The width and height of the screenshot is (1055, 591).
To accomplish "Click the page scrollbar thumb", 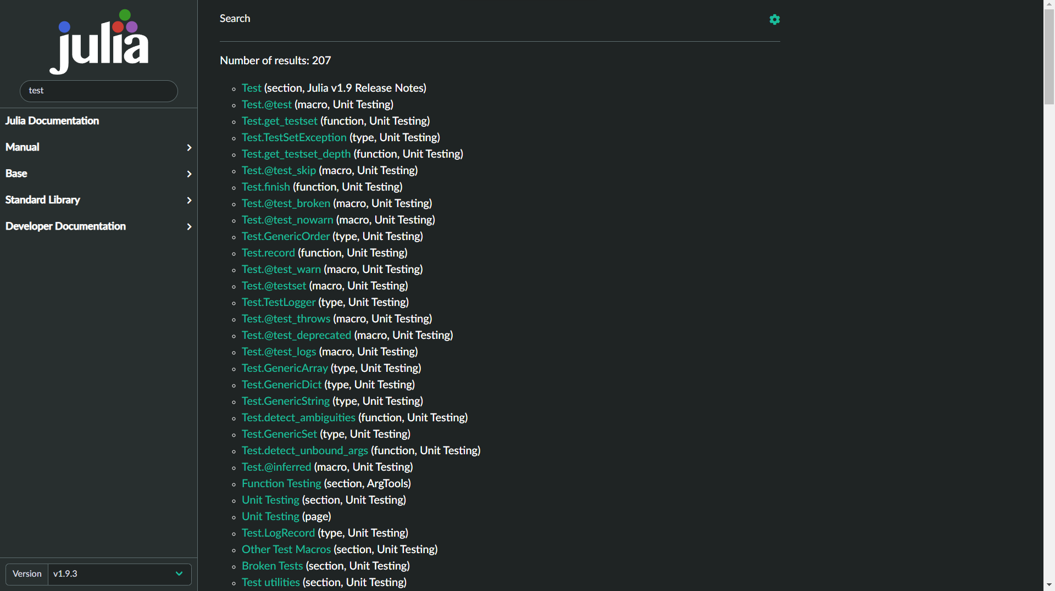I will pos(1049,57).
